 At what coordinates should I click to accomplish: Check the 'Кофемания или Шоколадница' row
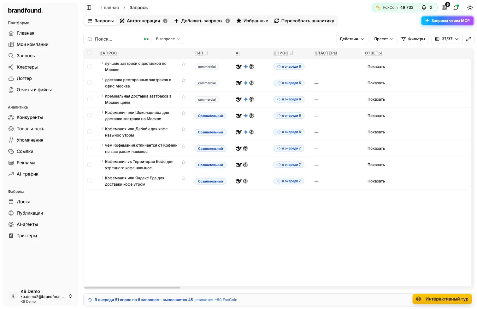pos(90,115)
